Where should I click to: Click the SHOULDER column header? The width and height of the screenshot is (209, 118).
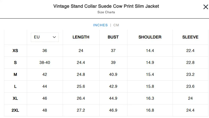150,37
